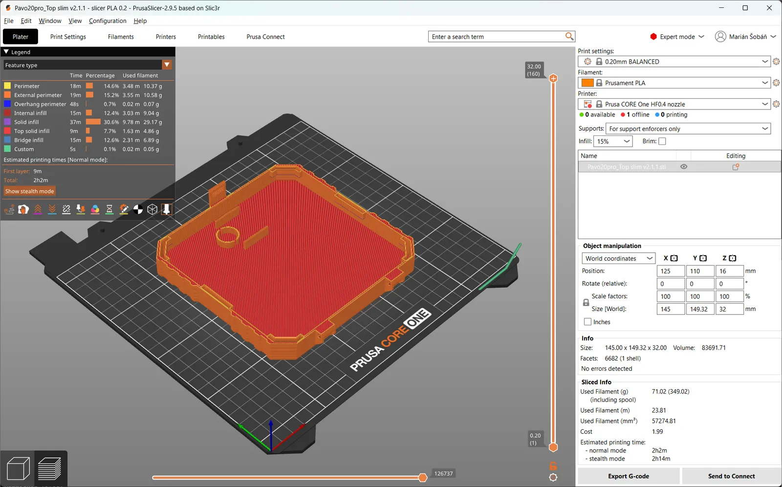Viewport: 782px width, 487px height.
Task: Toggle color changes icon
Action: point(95,210)
